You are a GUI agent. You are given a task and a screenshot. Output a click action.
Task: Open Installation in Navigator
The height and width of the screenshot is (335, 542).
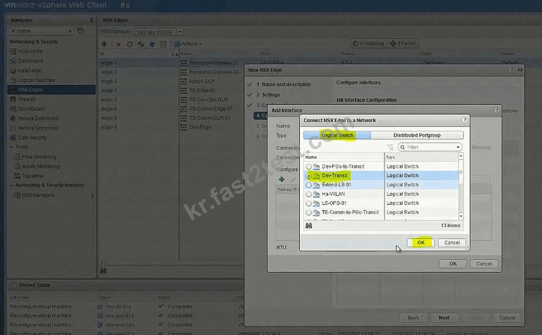(x=30, y=71)
